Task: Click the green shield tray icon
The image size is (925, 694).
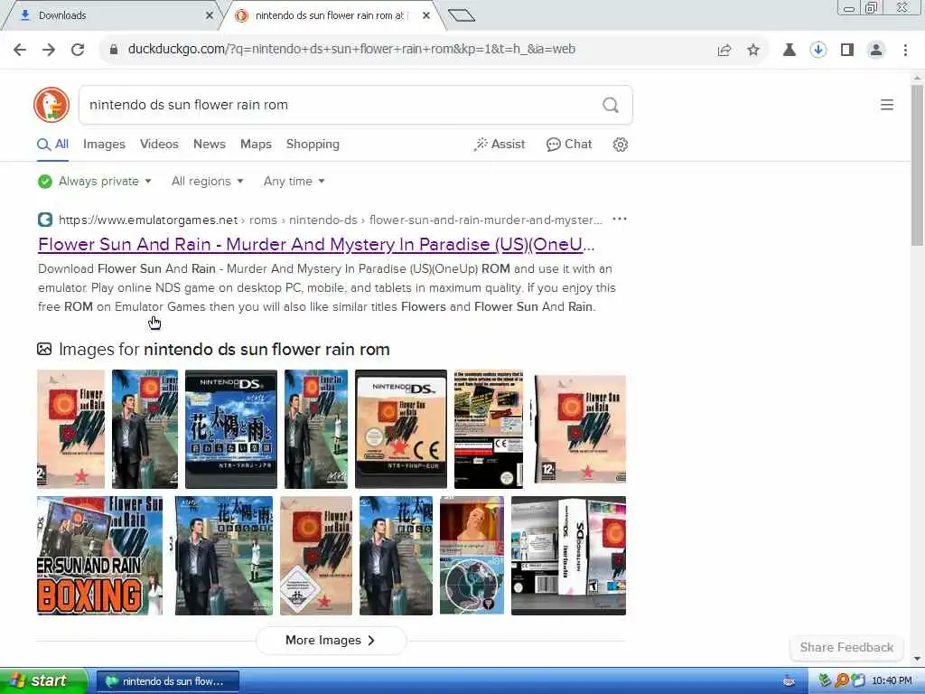Action: point(825,681)
